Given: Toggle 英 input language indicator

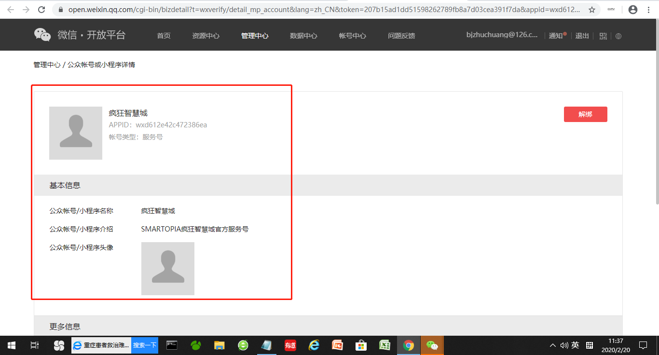Looking at the screenshot, I should coord(576,345).
